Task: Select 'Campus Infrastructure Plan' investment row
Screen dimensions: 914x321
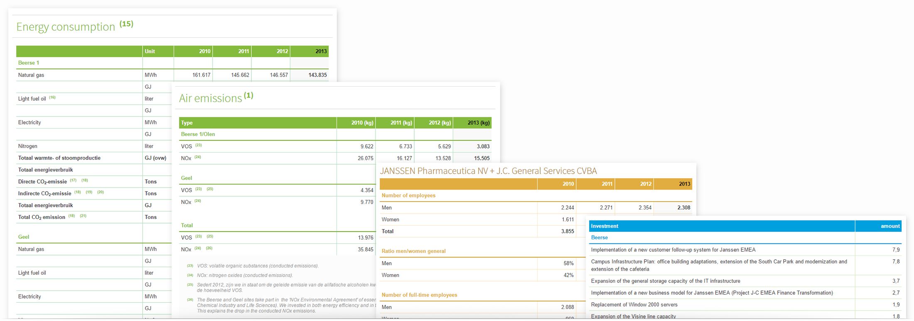Action: pos(719,265)
